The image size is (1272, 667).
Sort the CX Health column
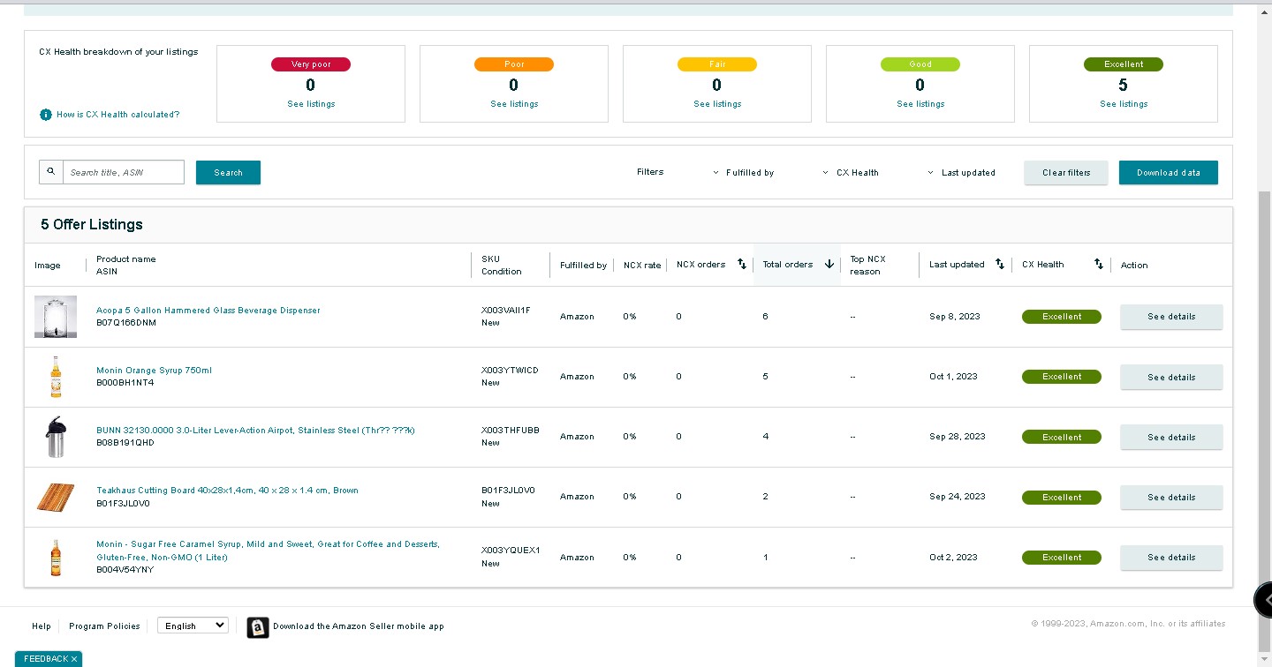click(x=1099, y=265)
